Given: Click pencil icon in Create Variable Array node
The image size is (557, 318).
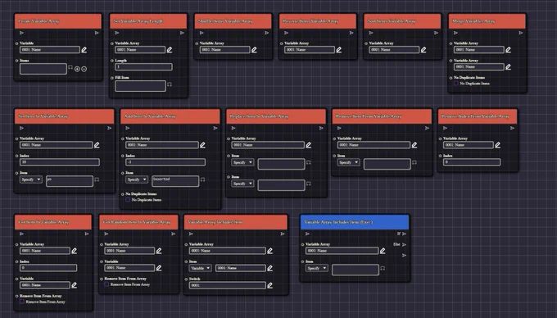Looking at the screenshot, I should 84,50.
